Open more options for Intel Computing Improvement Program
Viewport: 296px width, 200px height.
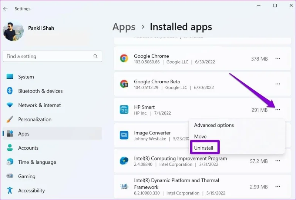pyautogui.click(x=278, y=161)
